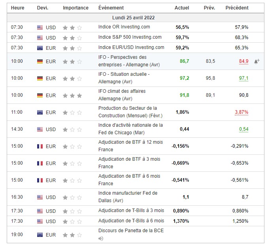
Task: Click French flag in BTF à 12 mois row
Action: coord(40,147)
